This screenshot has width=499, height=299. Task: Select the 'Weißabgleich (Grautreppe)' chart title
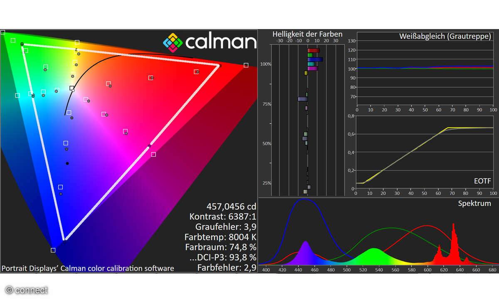click(x=445, y=36)
